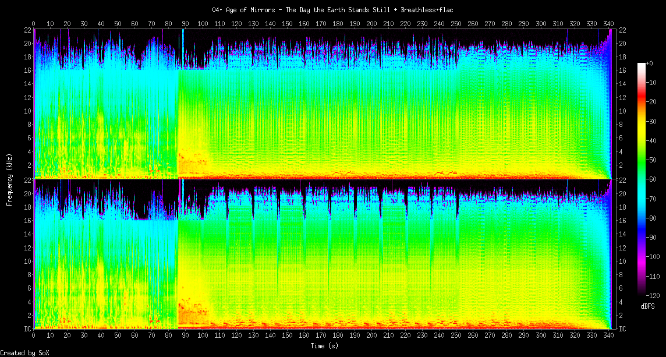Screen dimensions: 666x357
Task: Click the 100 tick on the bottom time axis
Action: 203,336
